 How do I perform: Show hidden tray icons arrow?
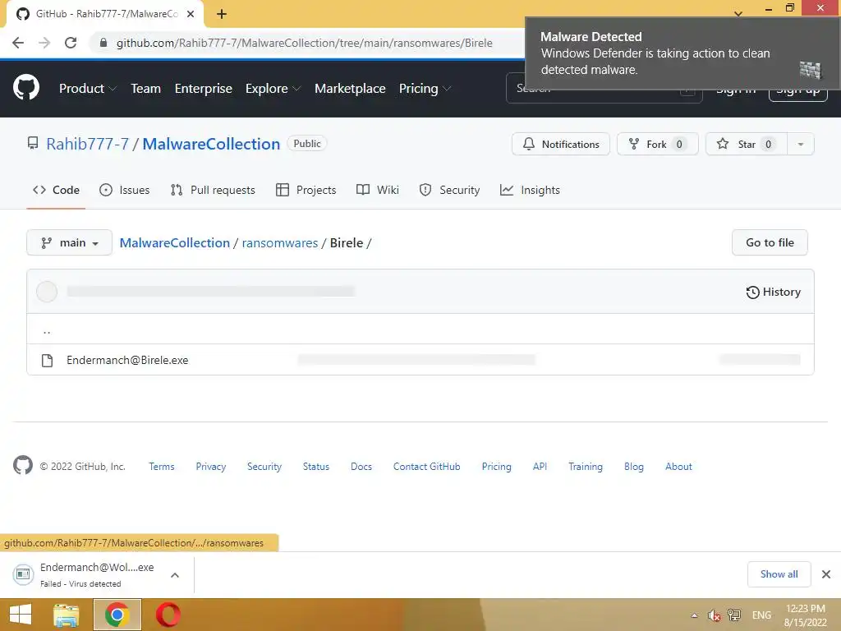click(694, 615)
